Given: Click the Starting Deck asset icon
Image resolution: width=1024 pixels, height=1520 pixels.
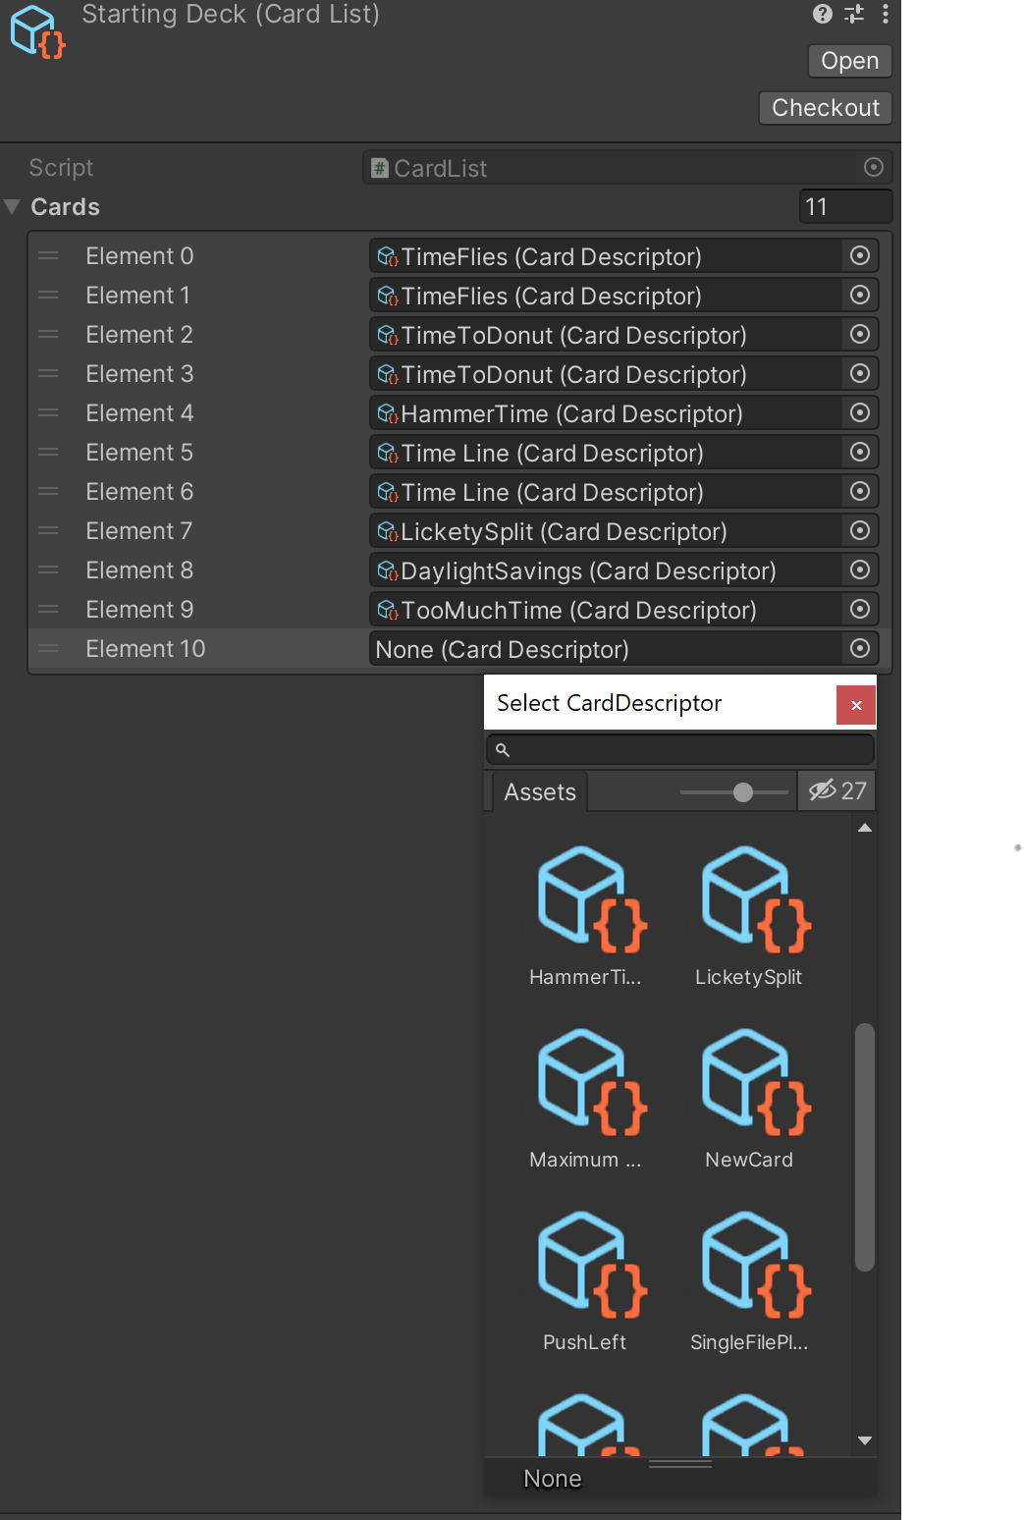Looking at the screenshot, I should click(x=37, y=31).
